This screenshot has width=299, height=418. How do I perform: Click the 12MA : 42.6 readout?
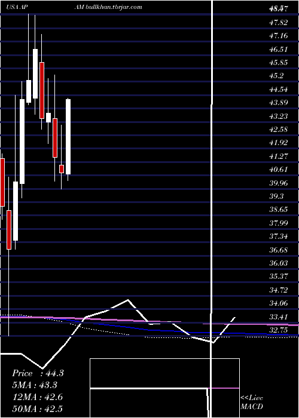38,397
